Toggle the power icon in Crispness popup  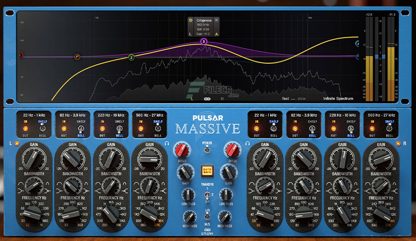click(191, 20)
